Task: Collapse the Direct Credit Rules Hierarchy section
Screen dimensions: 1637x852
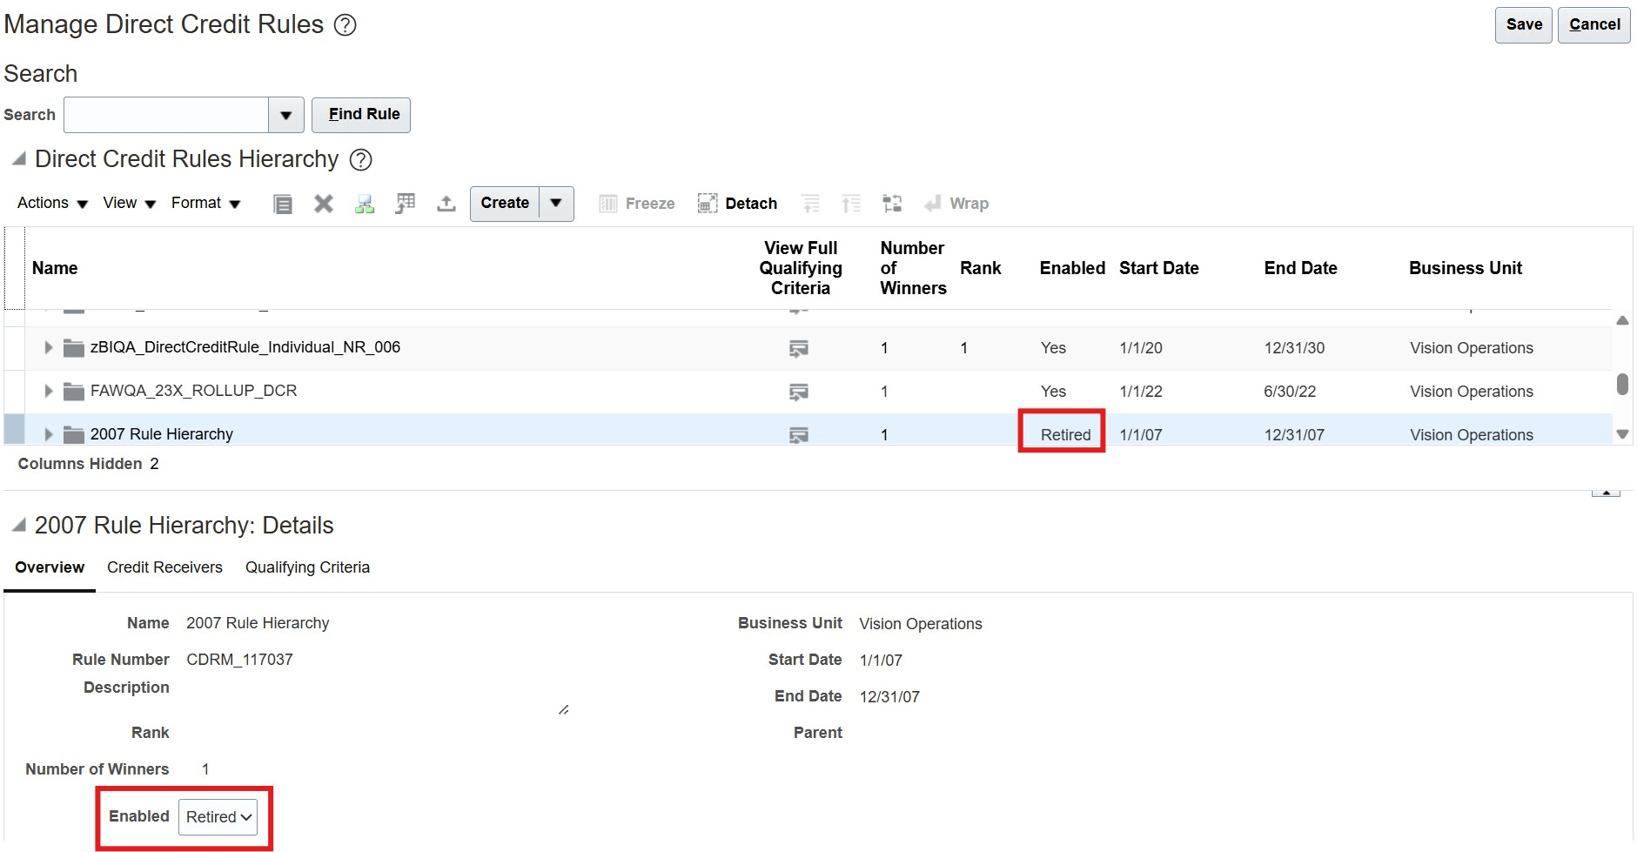Action: (18, 159)
